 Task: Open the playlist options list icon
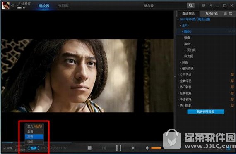click(x=231, y=14)
